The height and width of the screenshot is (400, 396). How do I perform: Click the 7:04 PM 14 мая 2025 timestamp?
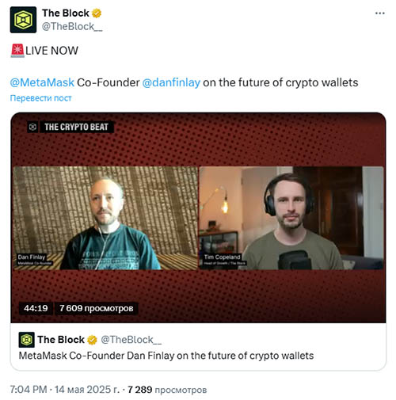point(65,390)
